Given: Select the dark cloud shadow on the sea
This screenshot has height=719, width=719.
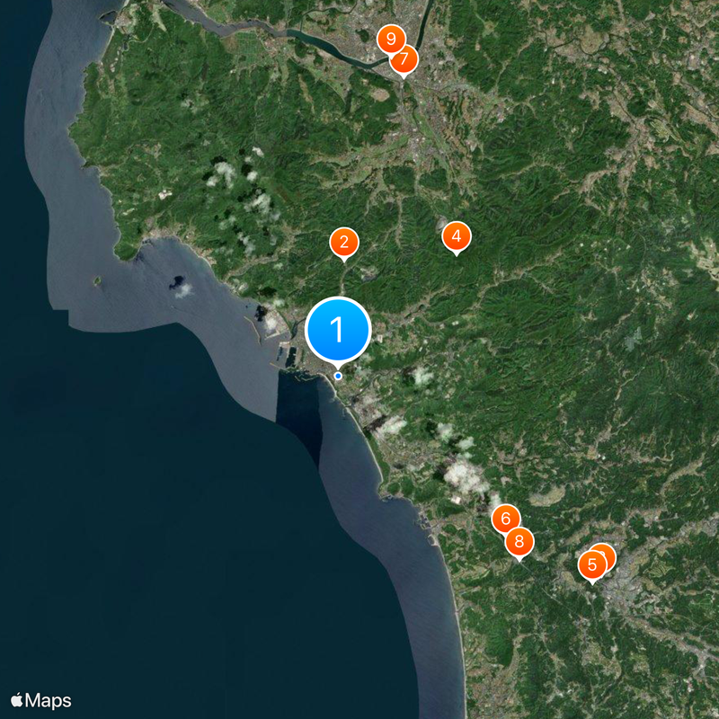Looking at the screenshot, I should point(177,282).
